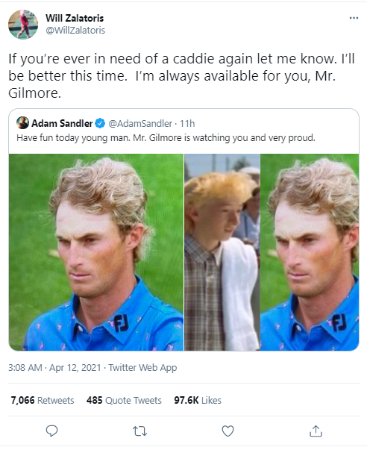The image size is (367, 450).
Task: Click Will Zalatoris profile avatar
Action: (23, 25)
